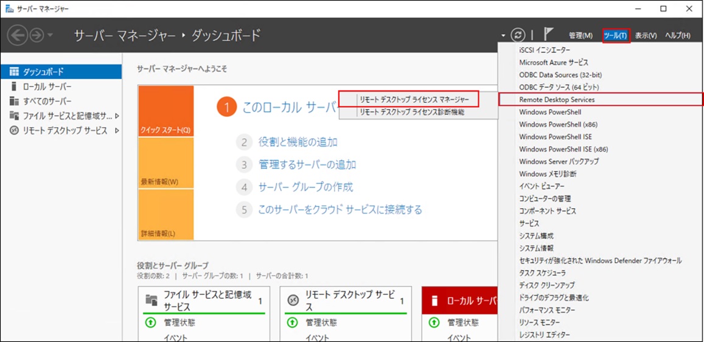Expand Remote Desktop Services sidebar arrow
This screenshot has width=704, height=342.
coord(116,130)
